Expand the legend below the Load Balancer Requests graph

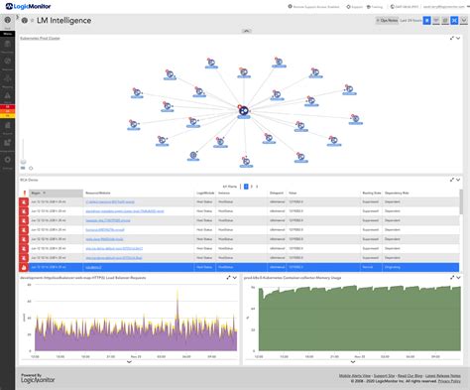(129, 362)
